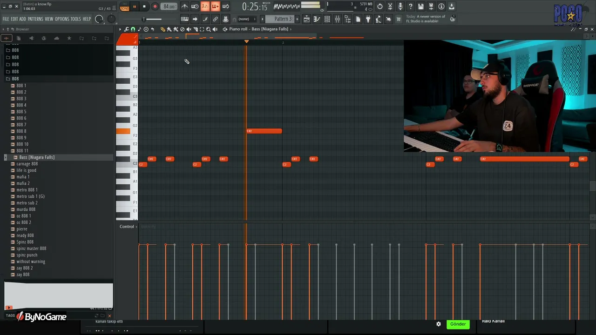Toggle the browser view icon
The image size is (596, 335).
[x=348, y=19]
